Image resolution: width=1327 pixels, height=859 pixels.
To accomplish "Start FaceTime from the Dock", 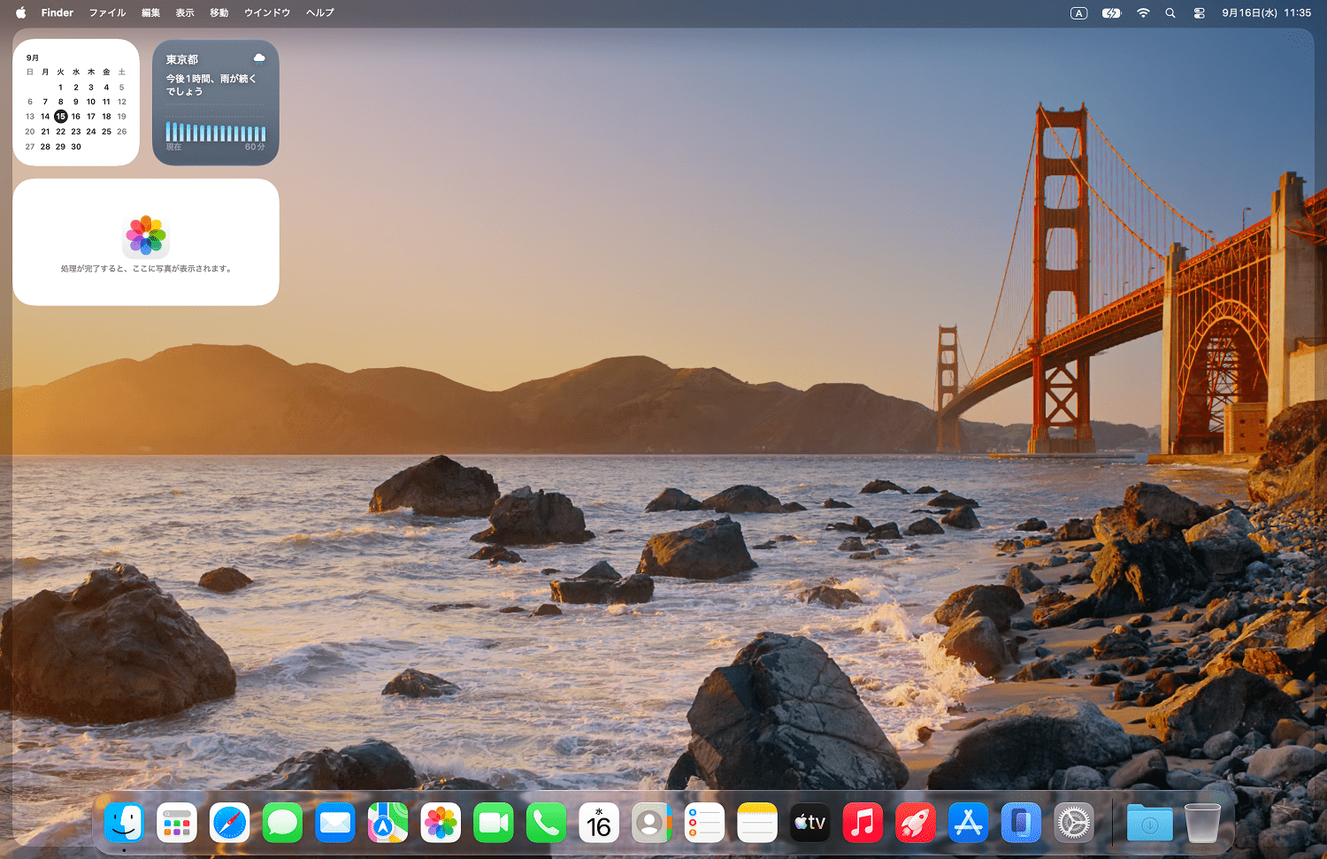I will (x=494, y=823).
